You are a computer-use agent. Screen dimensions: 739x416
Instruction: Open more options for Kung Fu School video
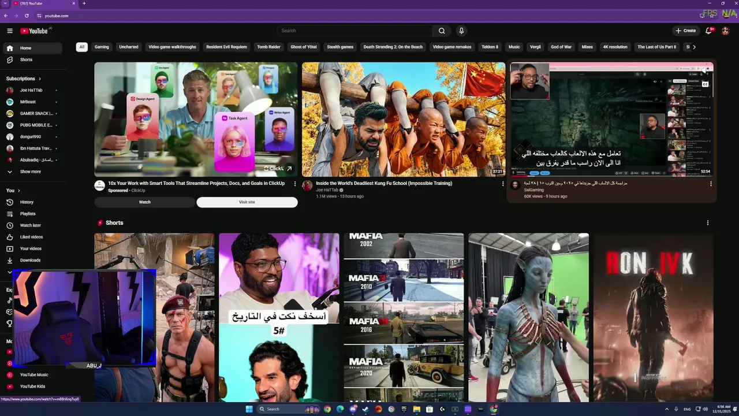[x=503, y=184]
